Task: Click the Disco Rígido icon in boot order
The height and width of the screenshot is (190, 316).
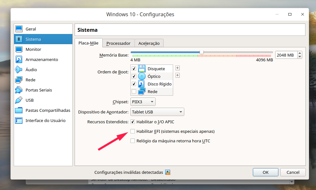Action: 142,84
